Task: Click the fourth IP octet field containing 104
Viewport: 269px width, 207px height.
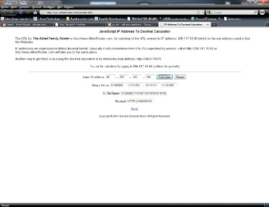Action: click(150, 77)
